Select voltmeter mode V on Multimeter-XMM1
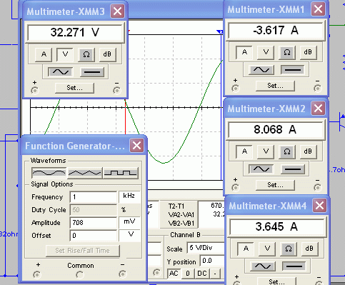The width and height of the screenshot is (345, 285). pyautogui.click(x=266, y=52)
